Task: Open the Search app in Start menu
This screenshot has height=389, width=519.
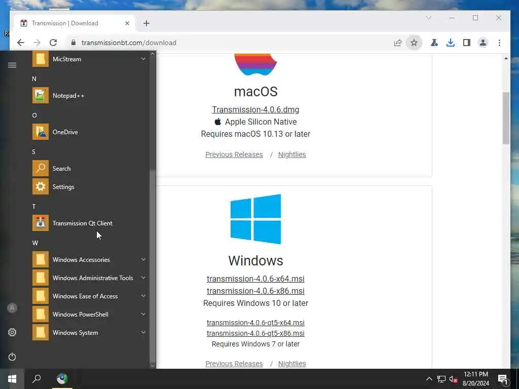Action: tap(89, 168)
